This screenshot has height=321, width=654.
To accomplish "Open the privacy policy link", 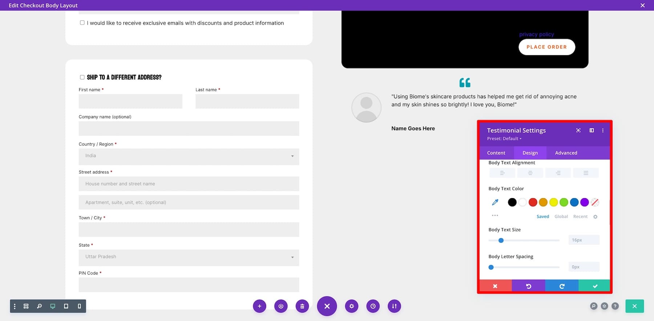I will [x=537, y=34].
